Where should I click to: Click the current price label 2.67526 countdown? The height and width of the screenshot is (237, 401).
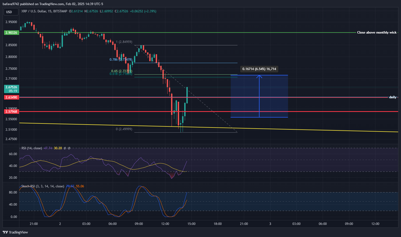pyautogui.click(x=11, y=89)
